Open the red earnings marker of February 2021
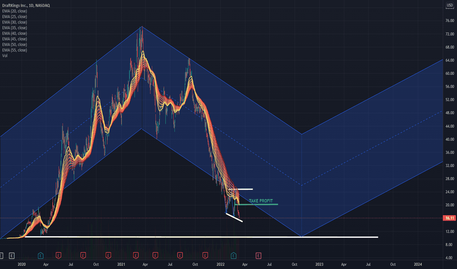The width and height of the screenshot is (457, 269). click(135, 256)
